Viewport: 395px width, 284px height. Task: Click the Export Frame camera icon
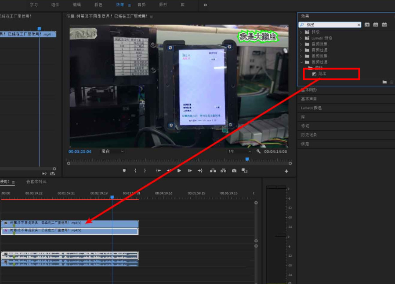click(234, 171)
